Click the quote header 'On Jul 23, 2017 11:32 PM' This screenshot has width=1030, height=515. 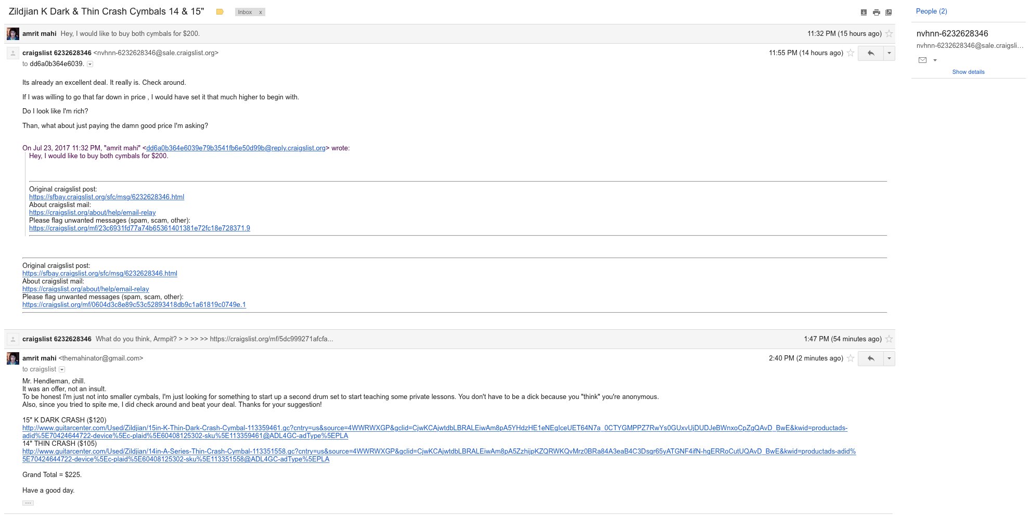point(186,148)
